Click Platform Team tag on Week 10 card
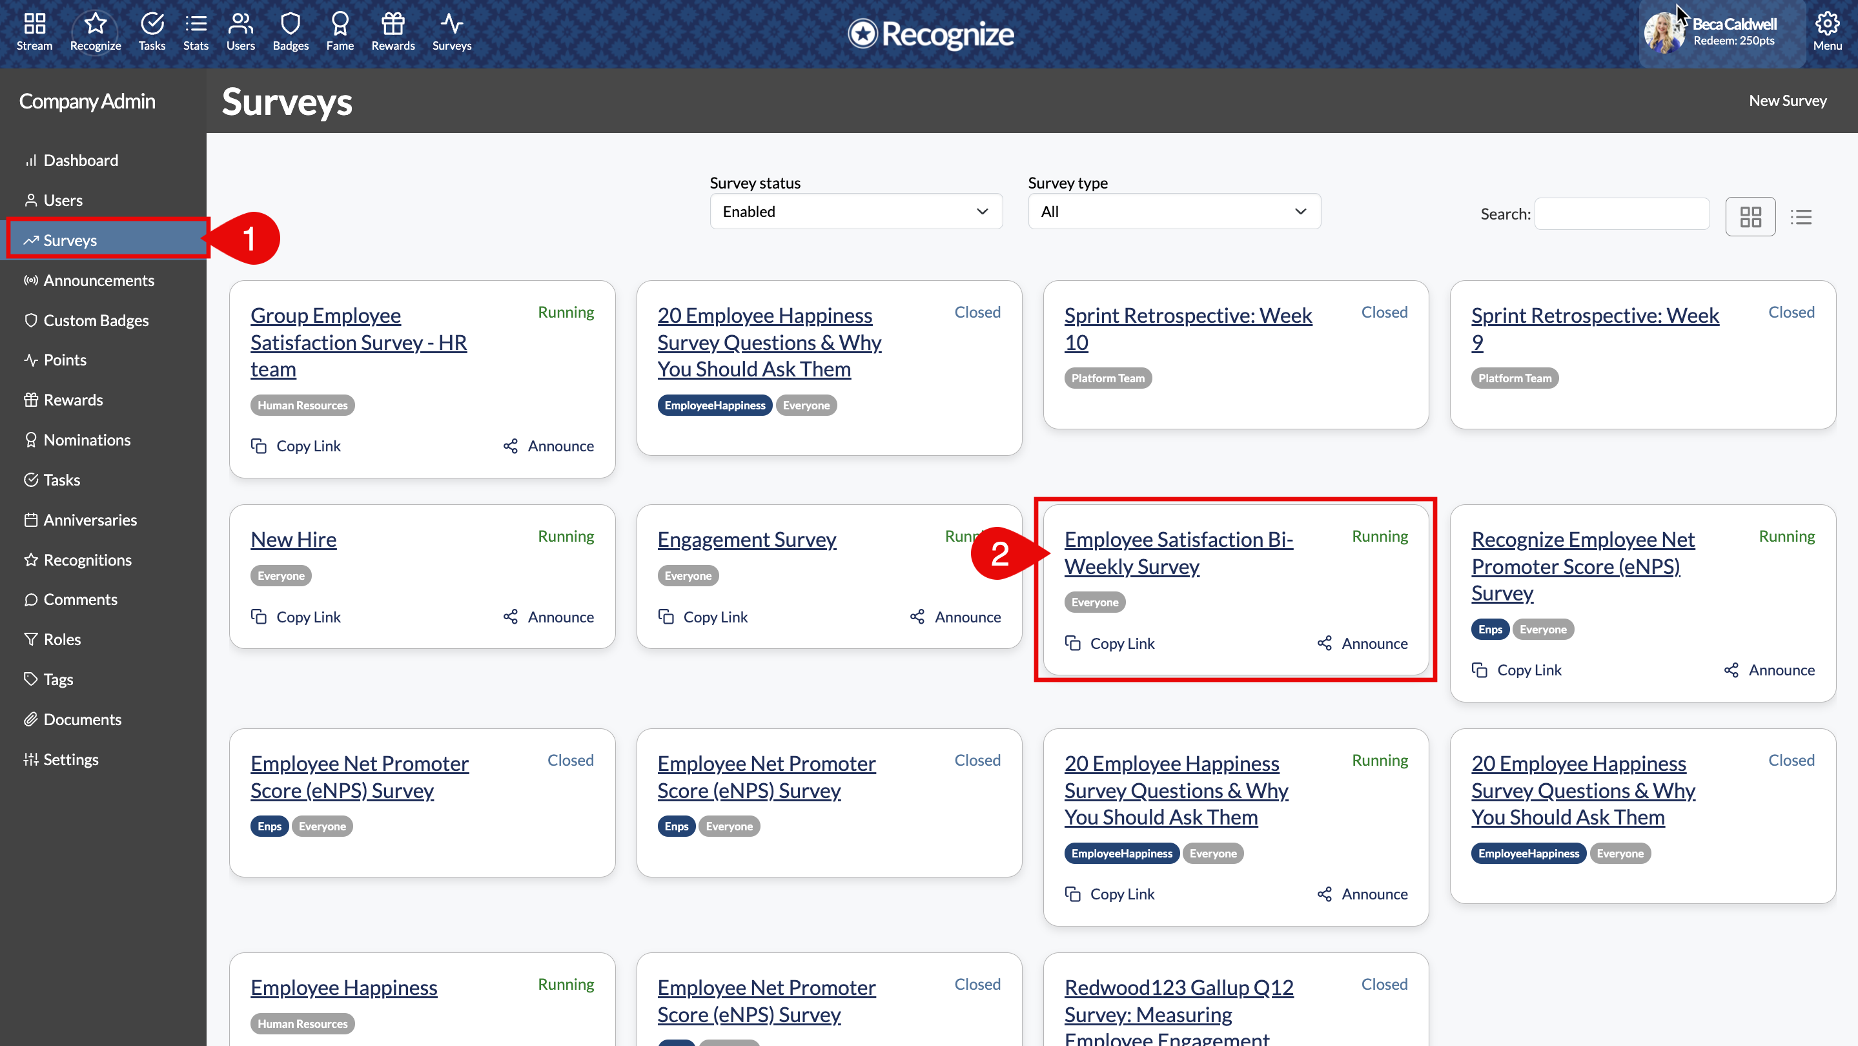Viewport: 1858px width, 1046px height. [1108, 378]
